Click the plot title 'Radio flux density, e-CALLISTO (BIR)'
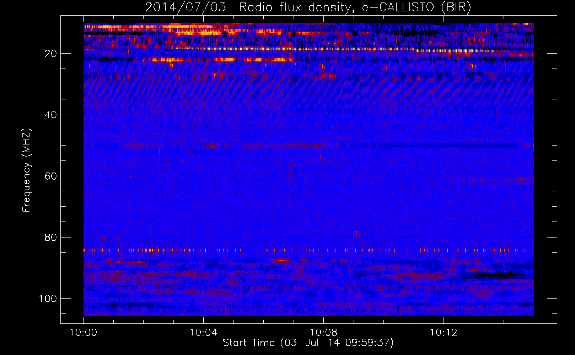Screen dimensions: 575x355 (355, 7)
